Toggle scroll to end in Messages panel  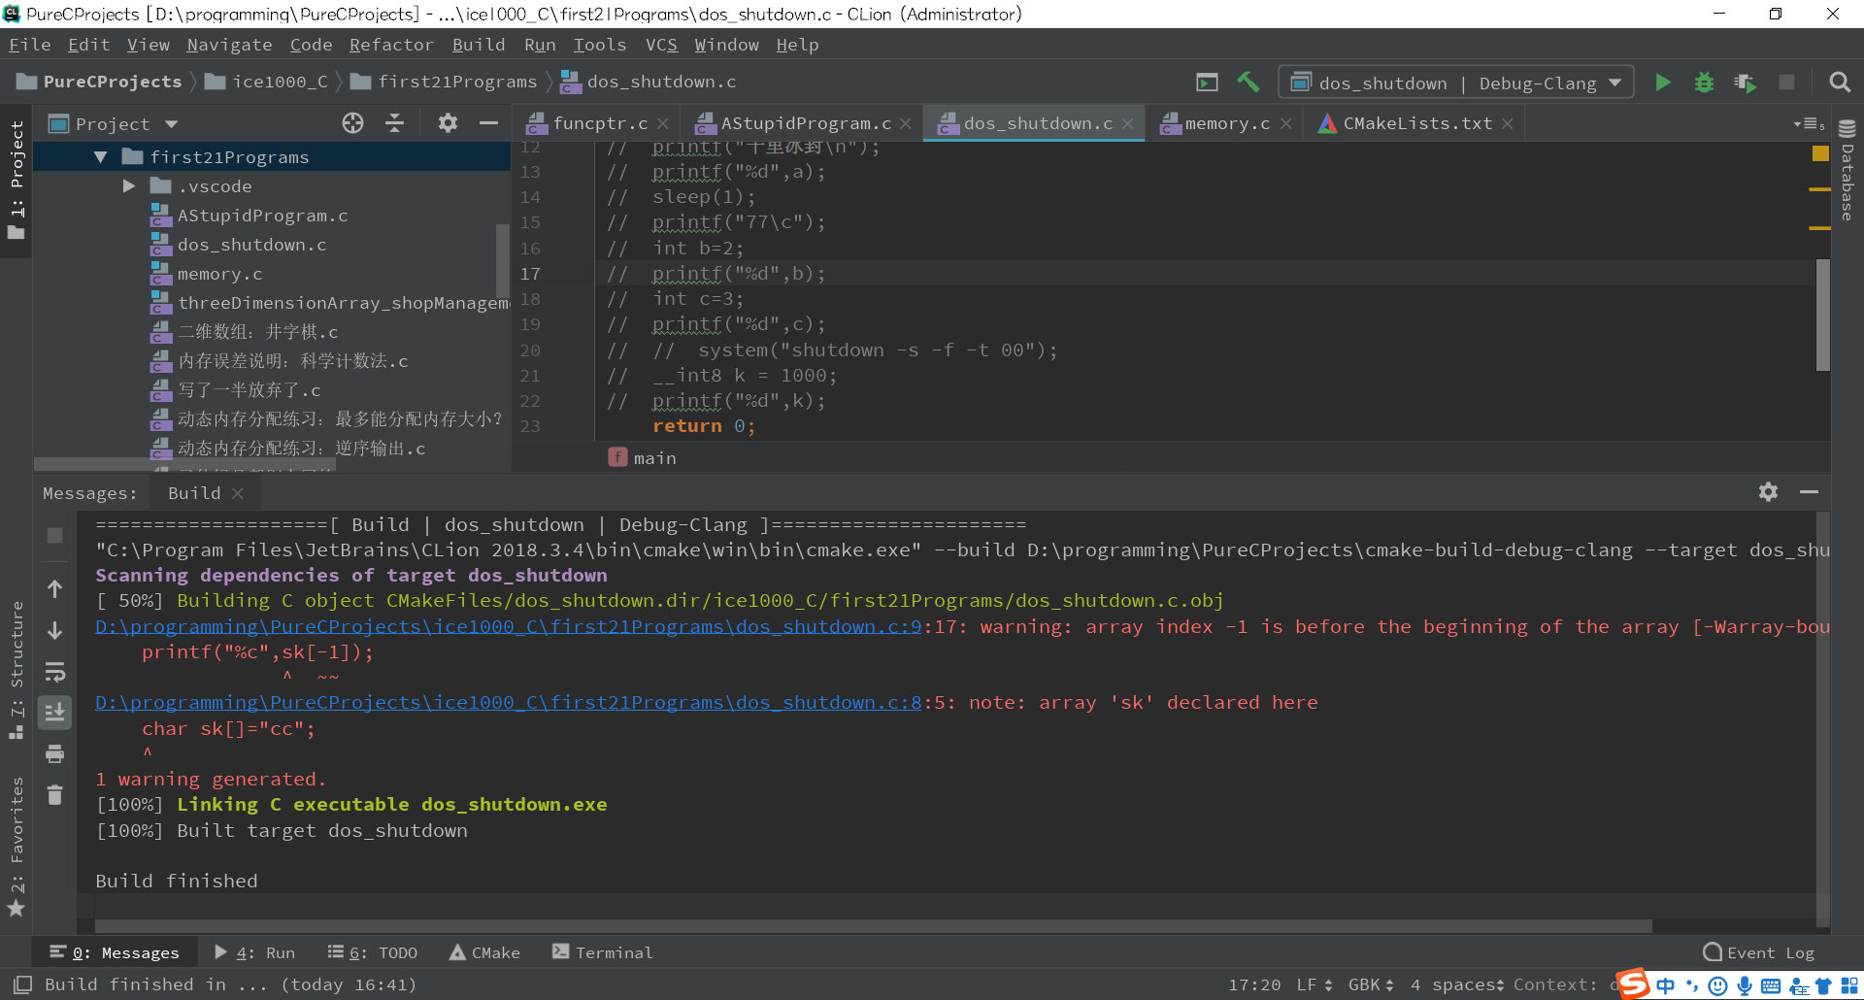pyautogui.click(x=55, y=713)
